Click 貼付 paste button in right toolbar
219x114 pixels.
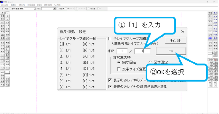point(210,35)
